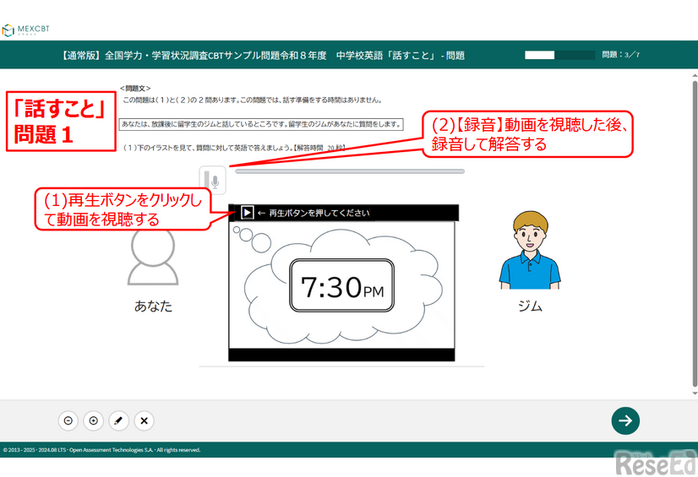Viewport: 698px width, 477px height.
Task: Click the zoom in magnifier icon
Action: [x=94, y=420]
